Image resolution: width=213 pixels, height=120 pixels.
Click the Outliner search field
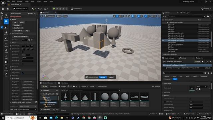[187, 16]
